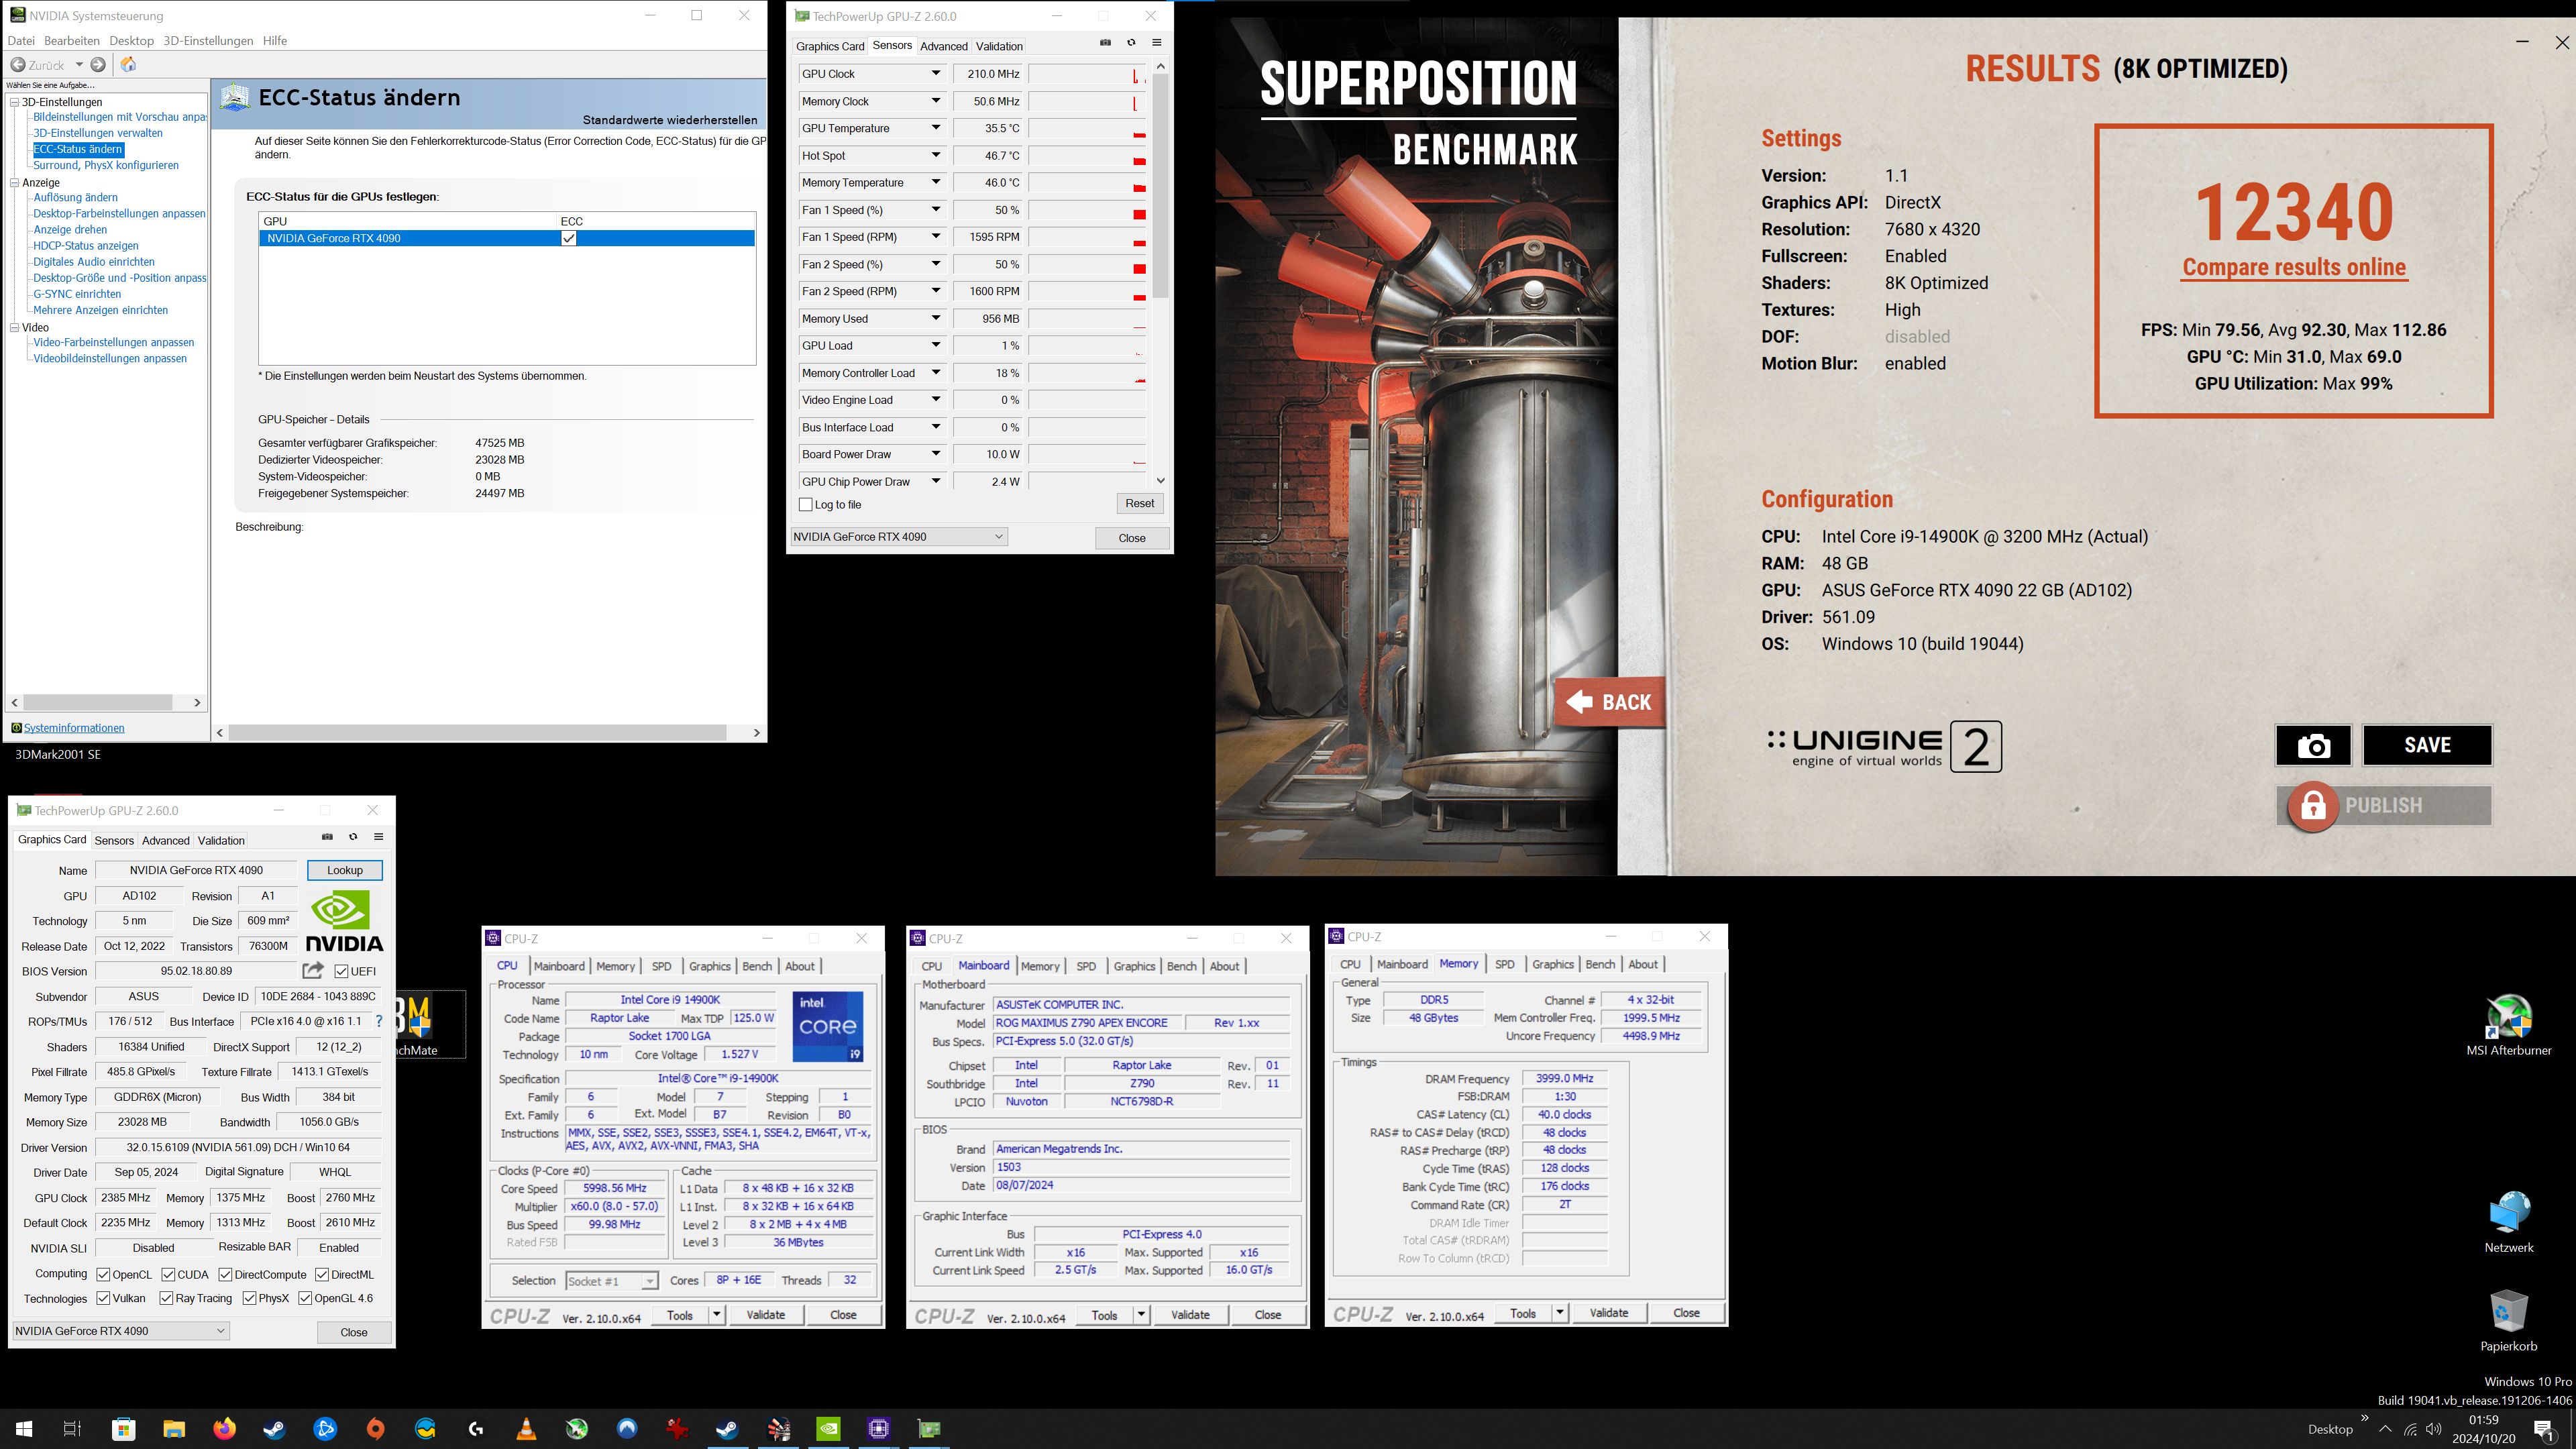Open Origin from the taskbar
2576x1449 pixels.
(x=376, y=1428)
